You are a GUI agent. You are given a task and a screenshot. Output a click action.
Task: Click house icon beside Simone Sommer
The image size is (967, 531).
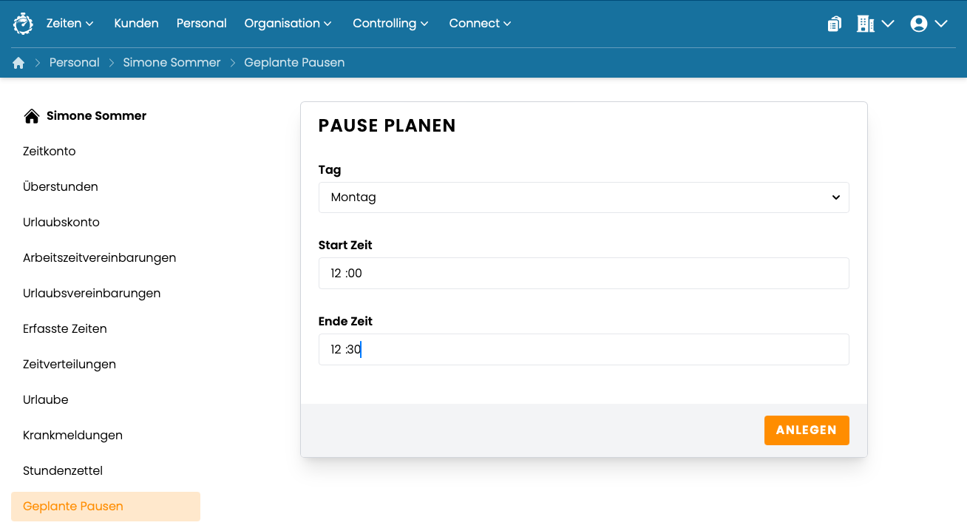[x=31, y=116]
